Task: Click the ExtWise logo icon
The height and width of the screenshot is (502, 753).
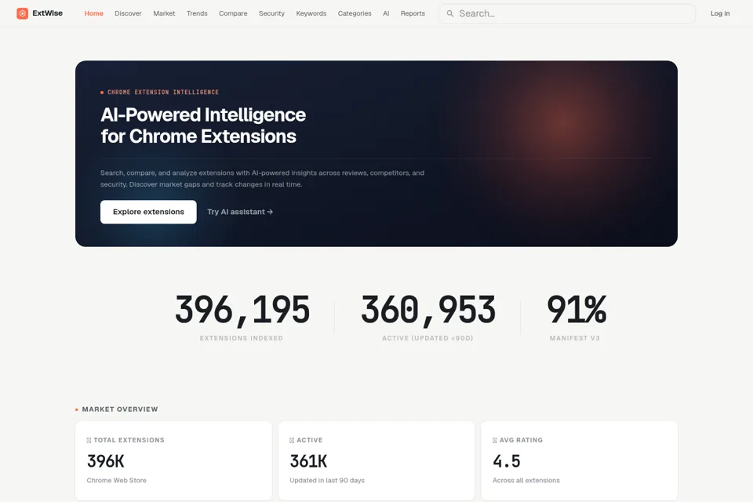Action: (x=22, y=13)
